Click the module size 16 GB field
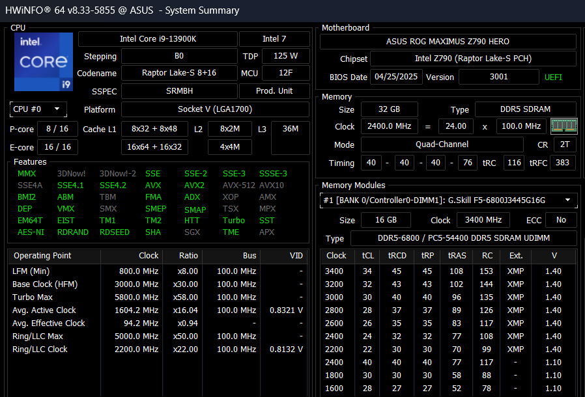This screenshot has height=397, width=585. (386, 220)
